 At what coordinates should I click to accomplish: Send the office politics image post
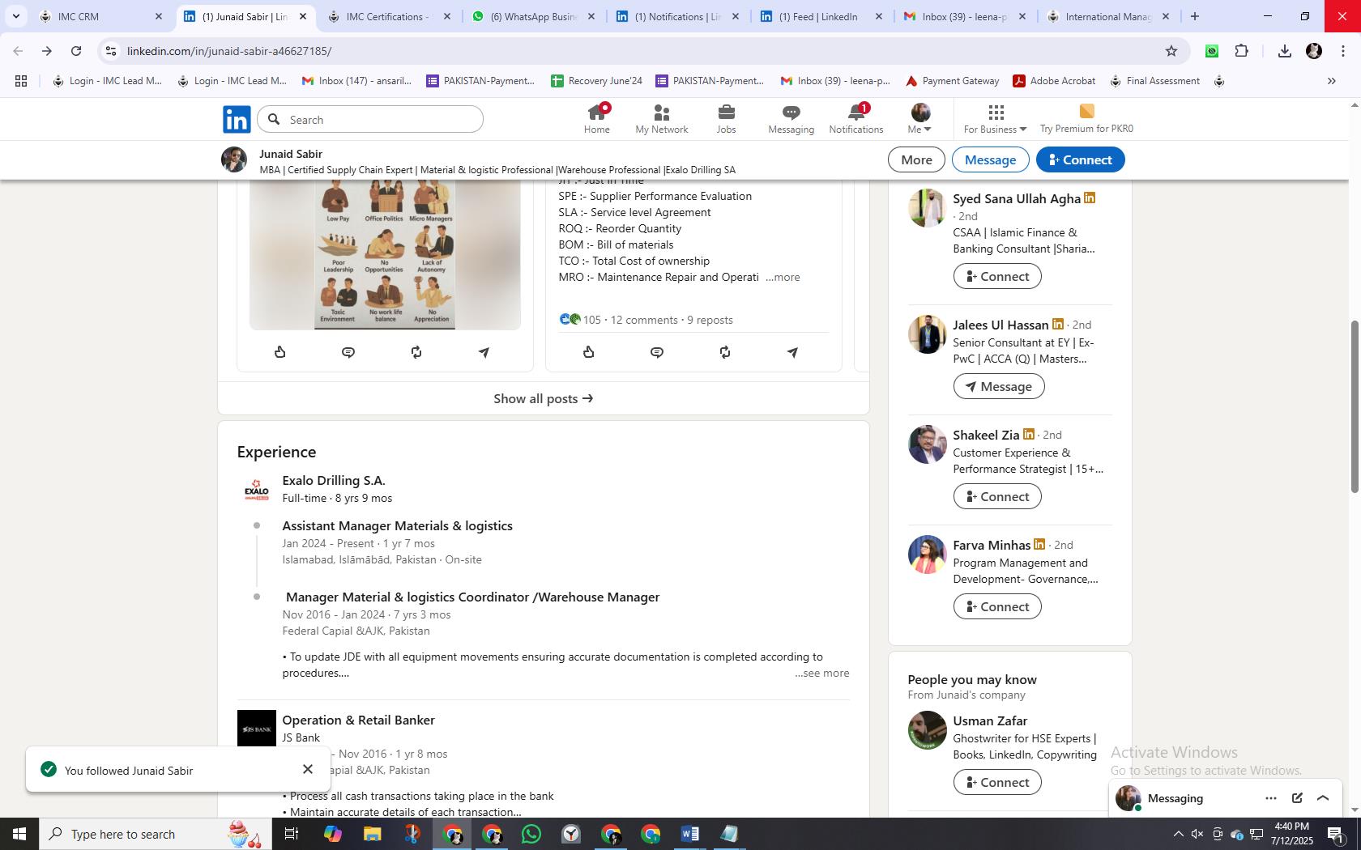(484, 352)
